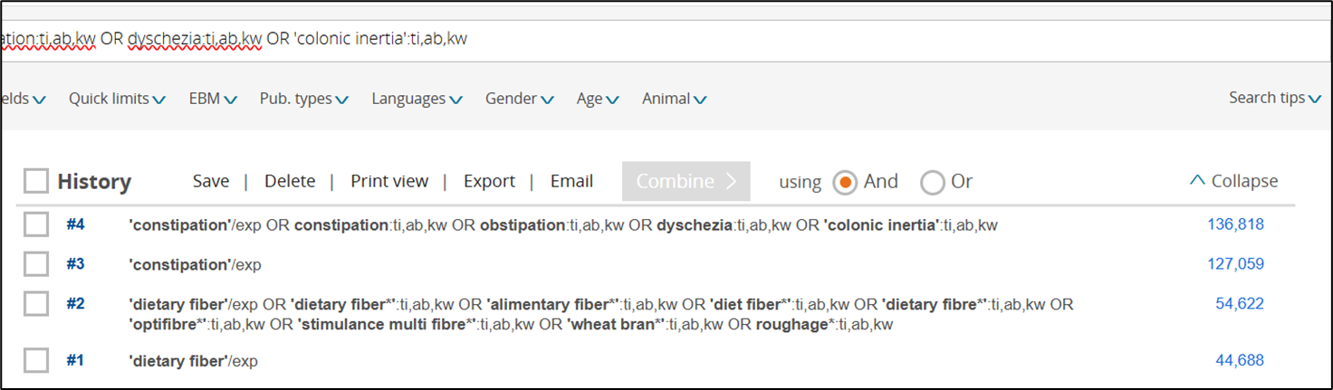Choose the Or combine option

click(932, 182)
